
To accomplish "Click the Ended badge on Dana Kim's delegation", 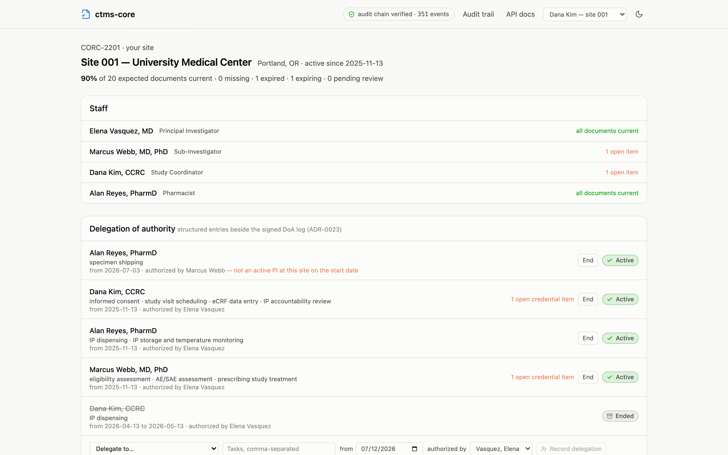I will click(x=620, y=416).
